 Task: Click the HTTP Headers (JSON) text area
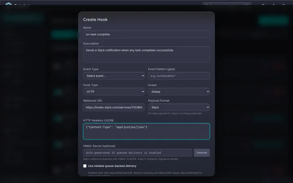point(146,131)
